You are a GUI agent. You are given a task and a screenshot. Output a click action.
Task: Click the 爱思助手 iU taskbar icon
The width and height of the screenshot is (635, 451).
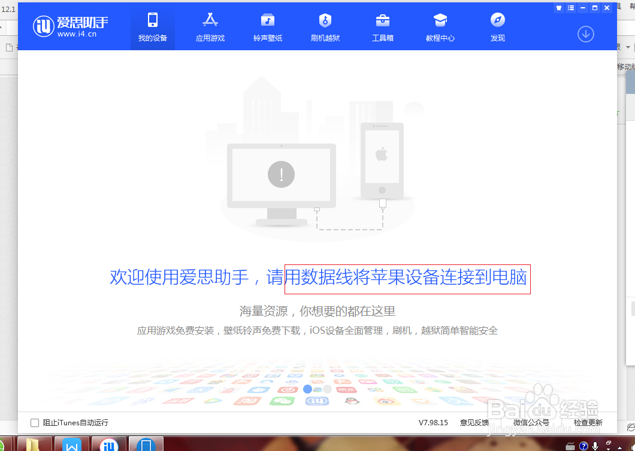tap(109, 444)
